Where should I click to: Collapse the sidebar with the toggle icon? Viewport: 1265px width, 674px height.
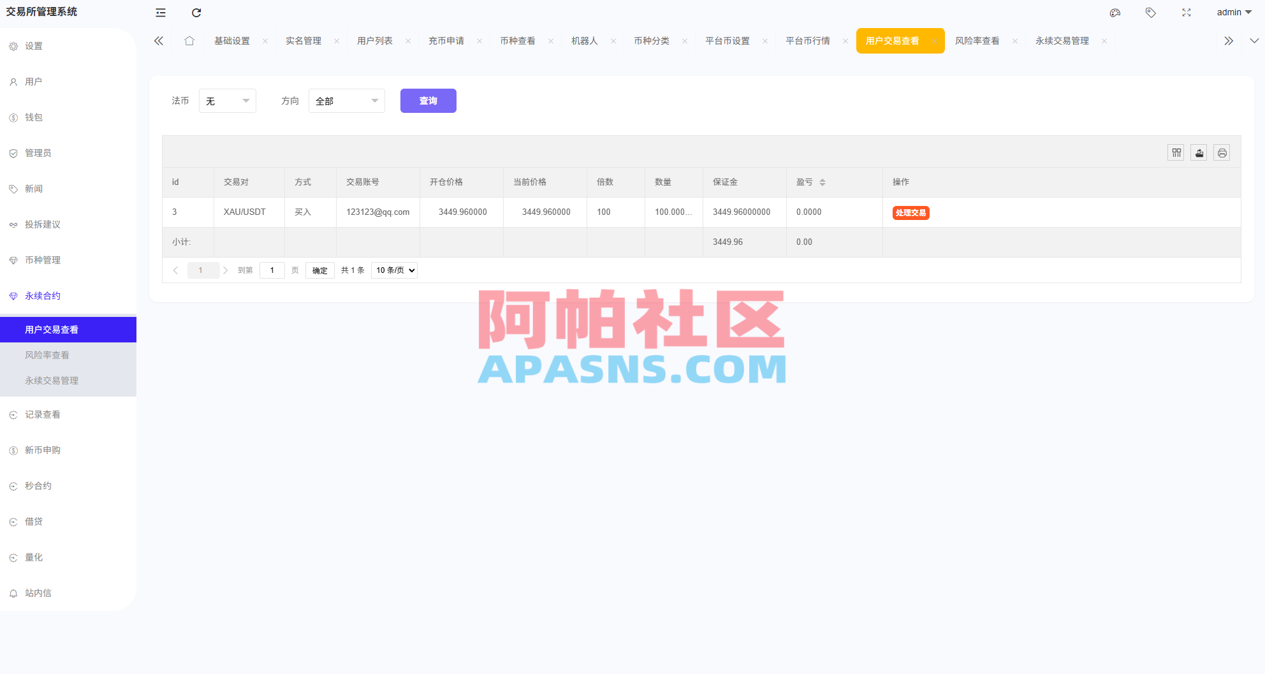click(x=159, y=12)
